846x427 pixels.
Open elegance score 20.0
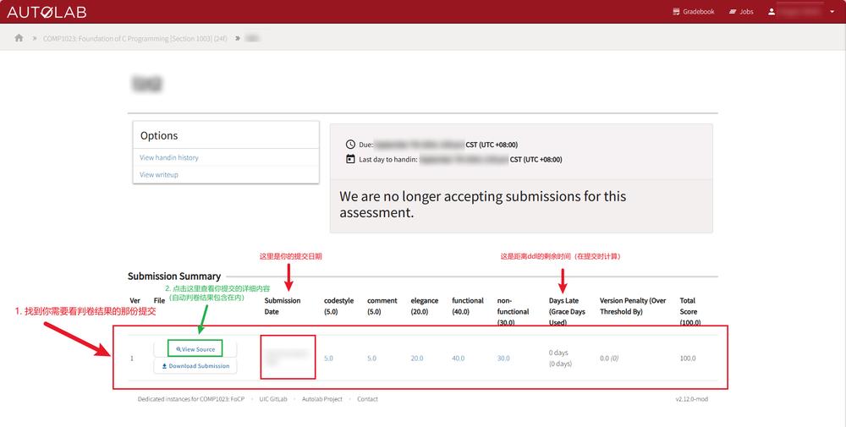click(x=417, y=358)
